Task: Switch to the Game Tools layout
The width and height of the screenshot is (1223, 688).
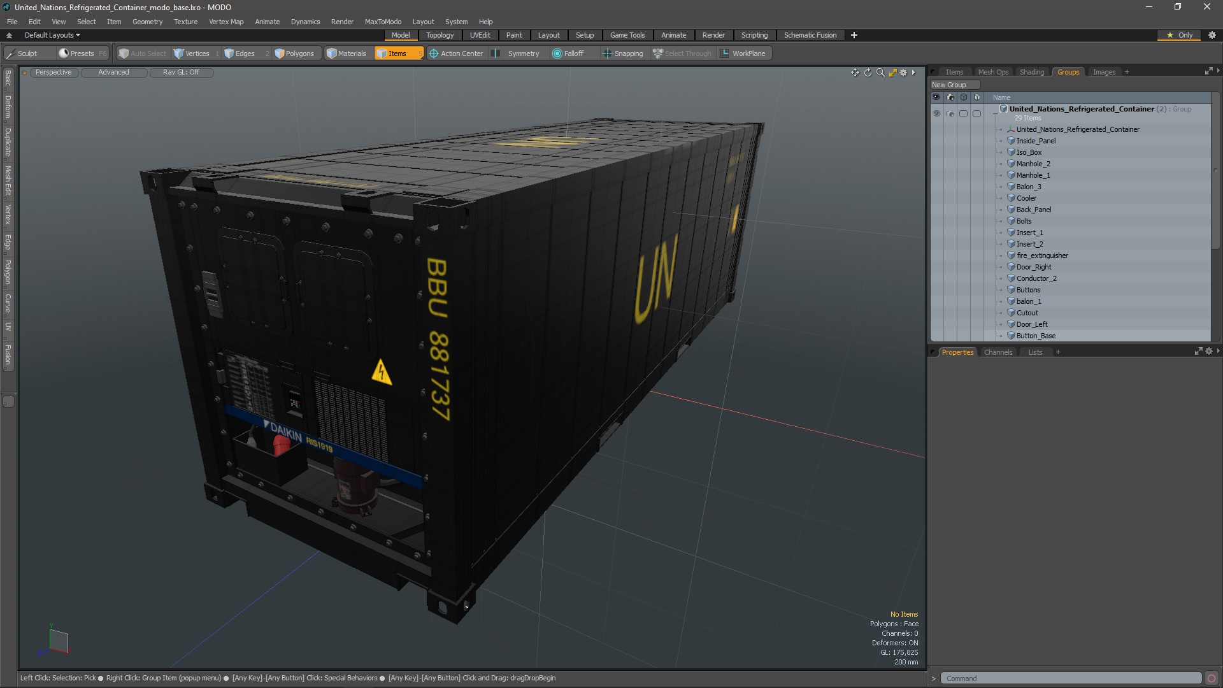Action: coord(627,35)
